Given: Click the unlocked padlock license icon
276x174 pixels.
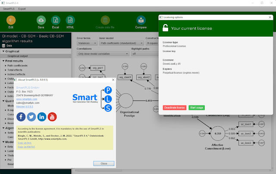Looking at the screenshot, I should coord(165,28).
